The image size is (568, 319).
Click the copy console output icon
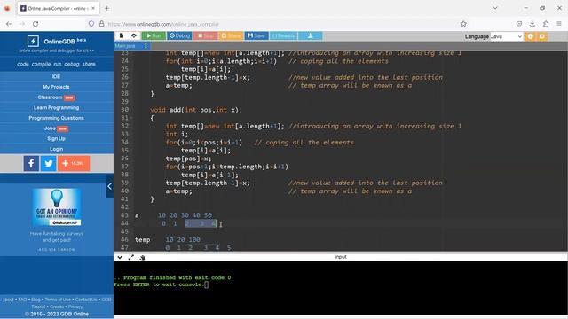click(142, 257)
